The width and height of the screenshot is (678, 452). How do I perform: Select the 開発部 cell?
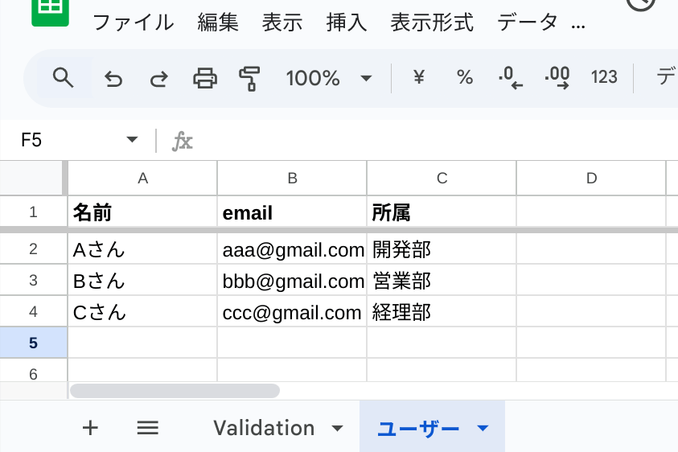442,249
